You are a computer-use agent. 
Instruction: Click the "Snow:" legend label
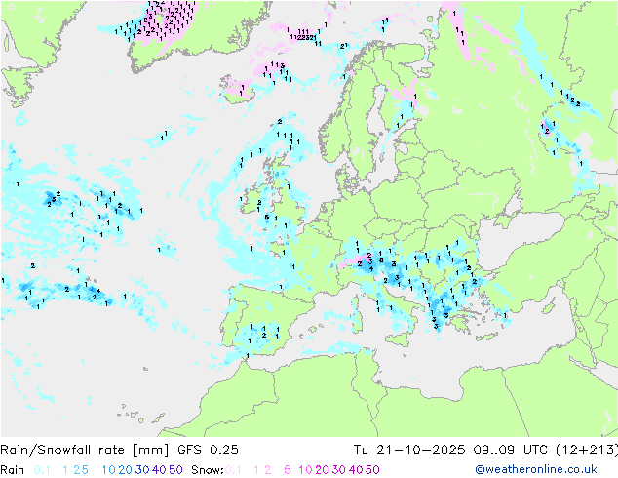208,470
